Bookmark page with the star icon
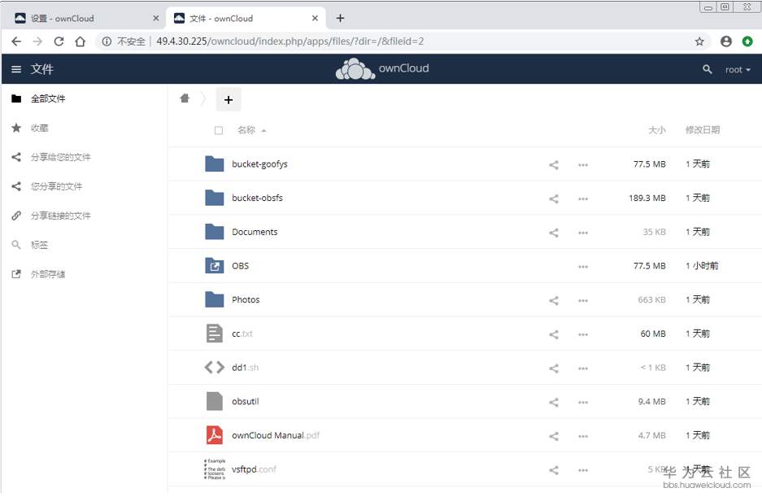Viewport: 762px width, 497px height. point(699,41)
